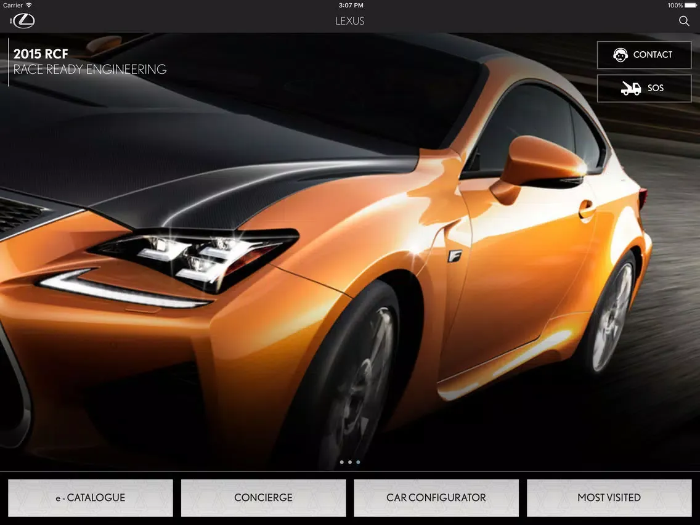Tap the SOS tow truck button
700x525 pixels.
[644, 88]
